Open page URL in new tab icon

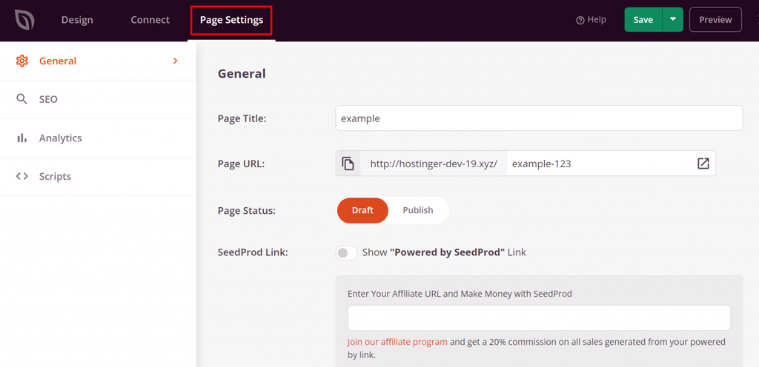click(x=703, y=164)
